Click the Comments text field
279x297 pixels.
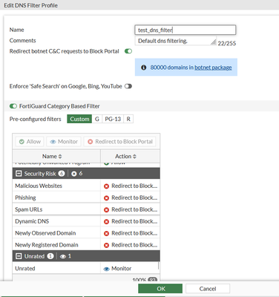(x=176, y=41)
